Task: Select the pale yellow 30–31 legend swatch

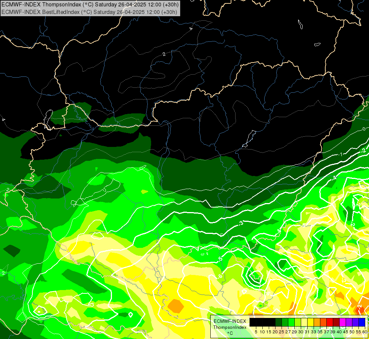Action: click(x=304, y=322)
